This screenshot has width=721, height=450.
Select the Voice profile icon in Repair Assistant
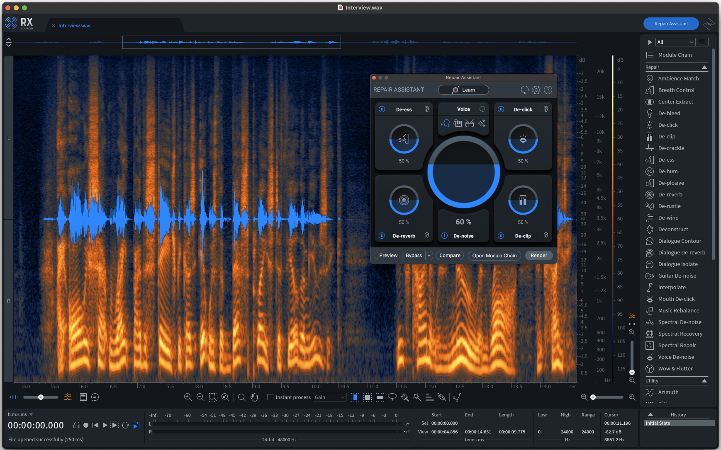(x=446, y=123)
